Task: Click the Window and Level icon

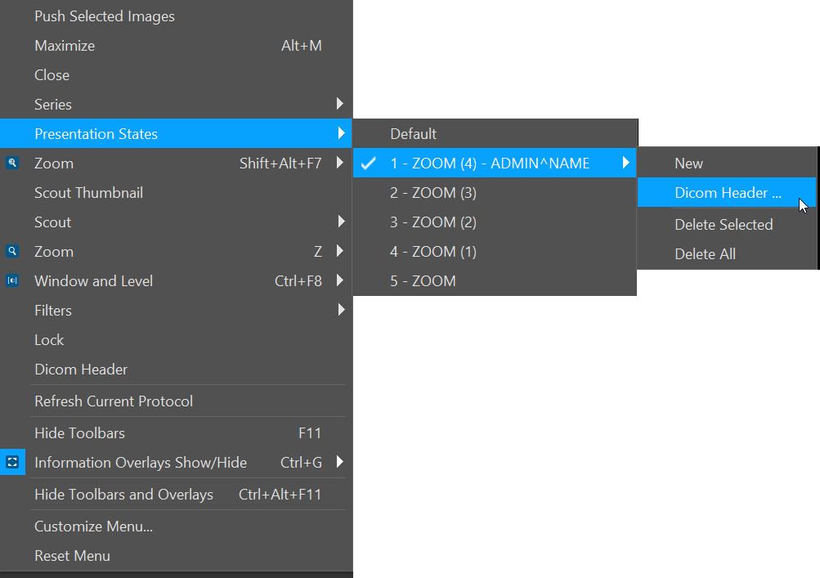Action: coord(12,280)
